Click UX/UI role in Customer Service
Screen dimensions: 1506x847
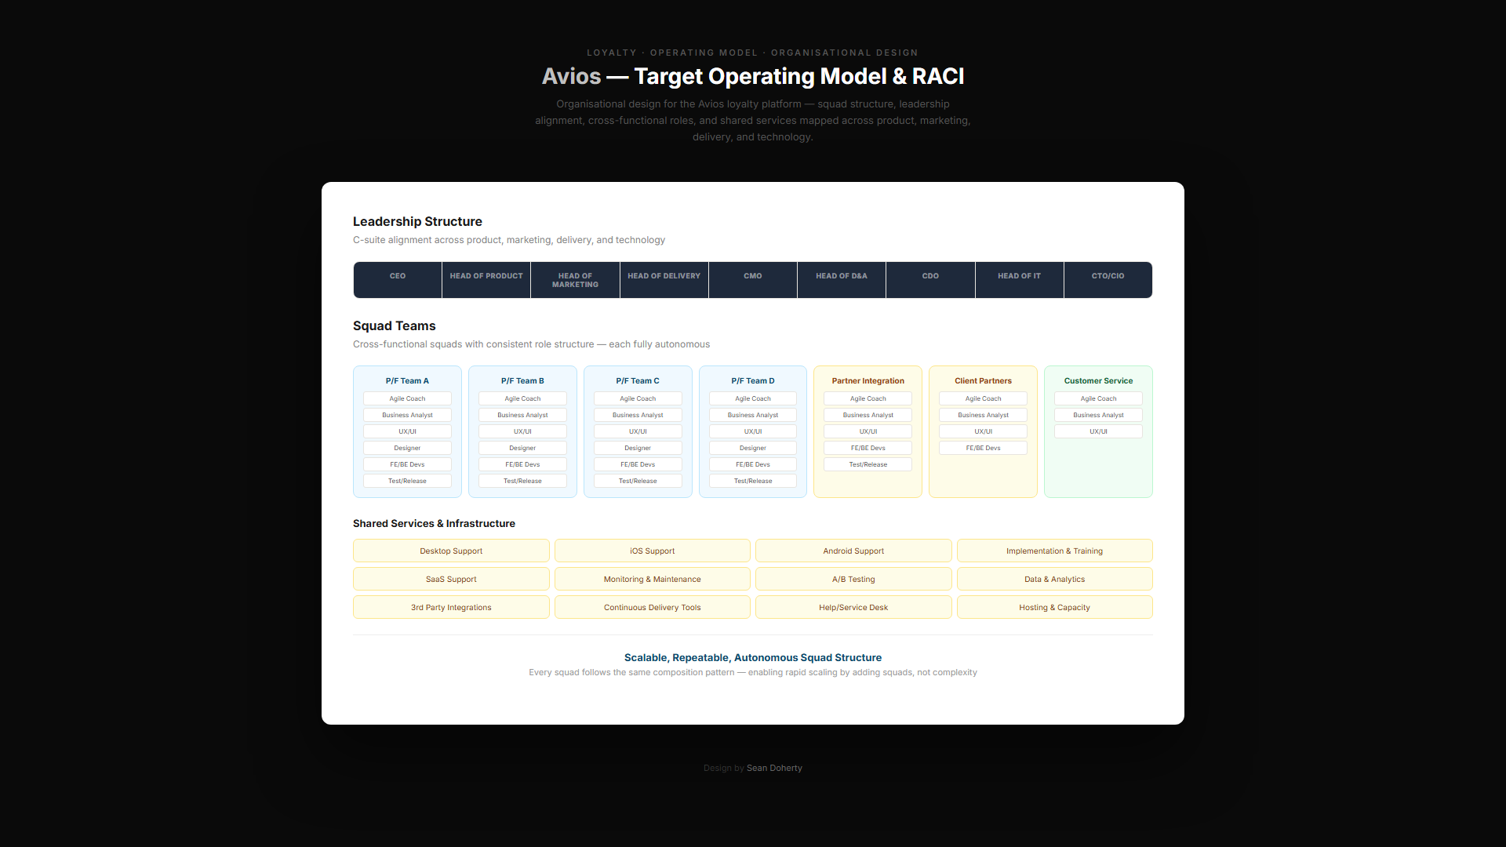pos(1098,431)
